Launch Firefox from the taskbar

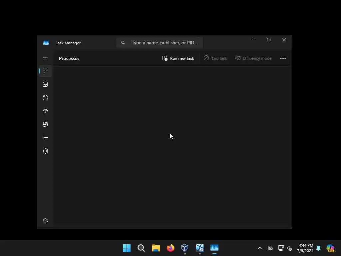(x=170, y=248)
